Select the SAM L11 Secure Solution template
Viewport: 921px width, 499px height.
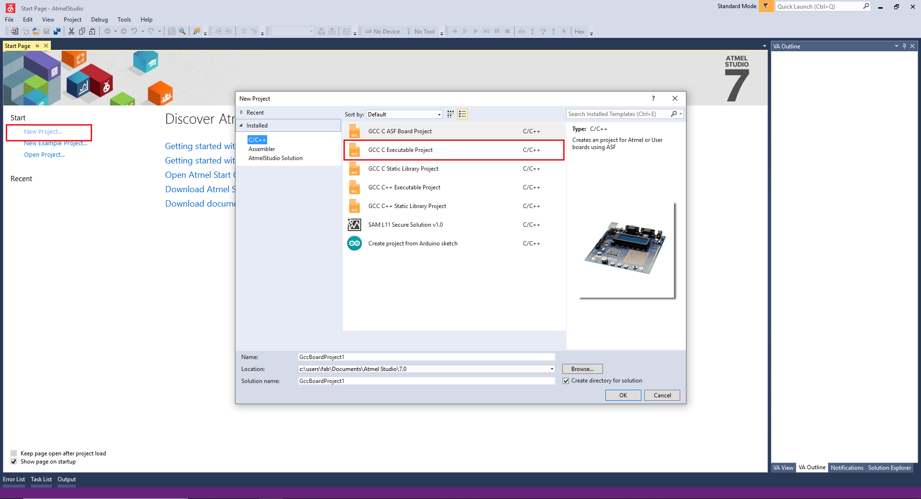(x=454, y=225)
